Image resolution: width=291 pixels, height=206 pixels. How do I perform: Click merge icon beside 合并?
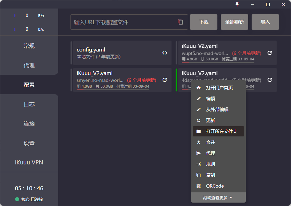[199, 142]
